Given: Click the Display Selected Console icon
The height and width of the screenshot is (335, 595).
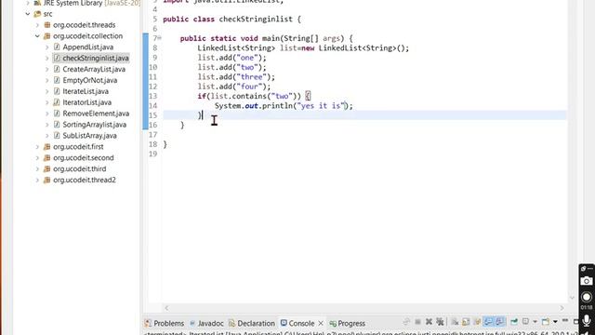Looking at the screenshot, I should click(525, 321).
